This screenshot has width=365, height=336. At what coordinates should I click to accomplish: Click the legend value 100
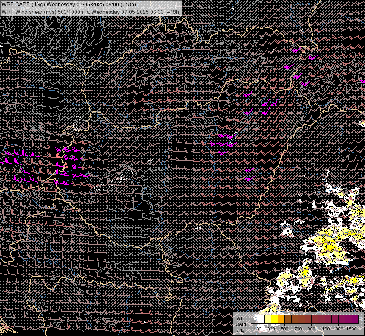(258, 329)
